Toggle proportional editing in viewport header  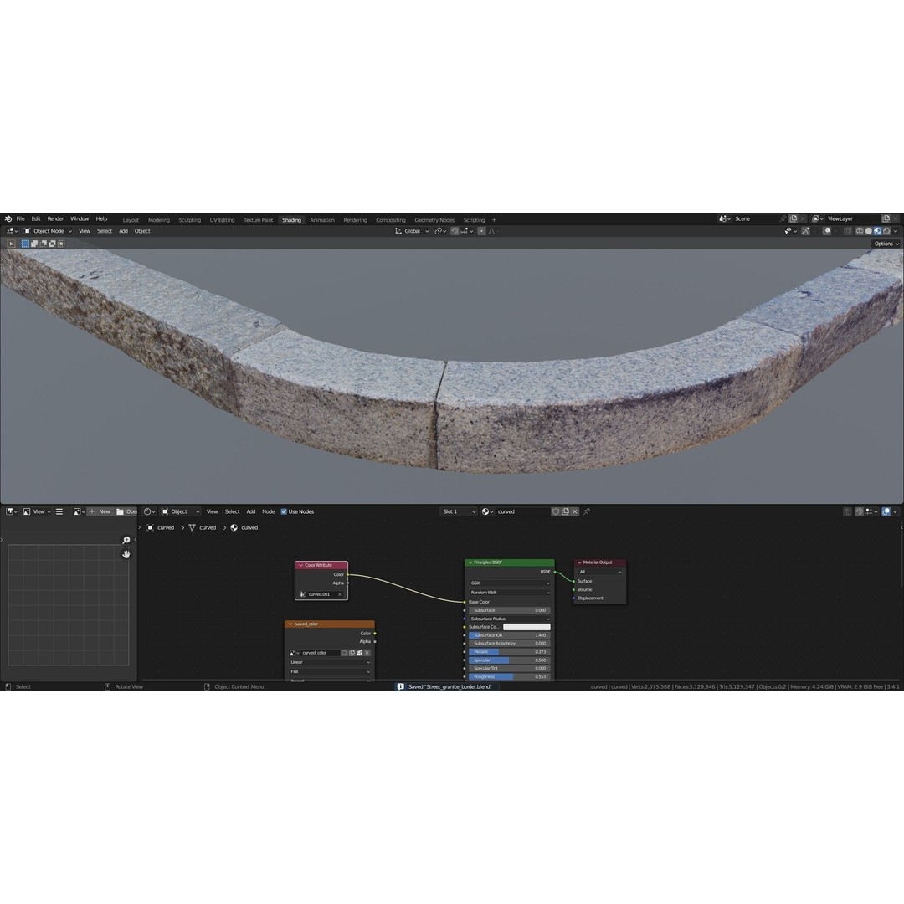click(x=481, y=231)
